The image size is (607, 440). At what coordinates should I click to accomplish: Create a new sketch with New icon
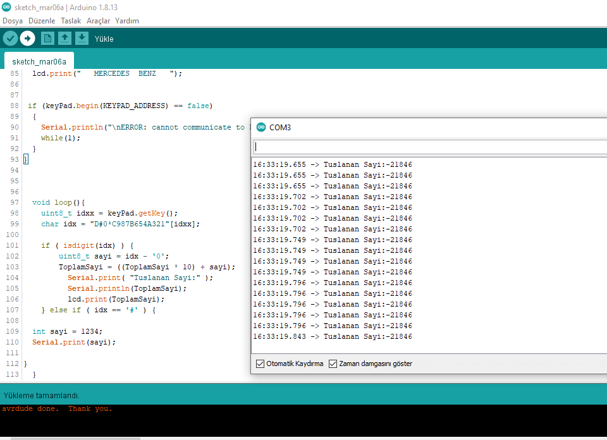pyautogui.click(x=47, y=39)
